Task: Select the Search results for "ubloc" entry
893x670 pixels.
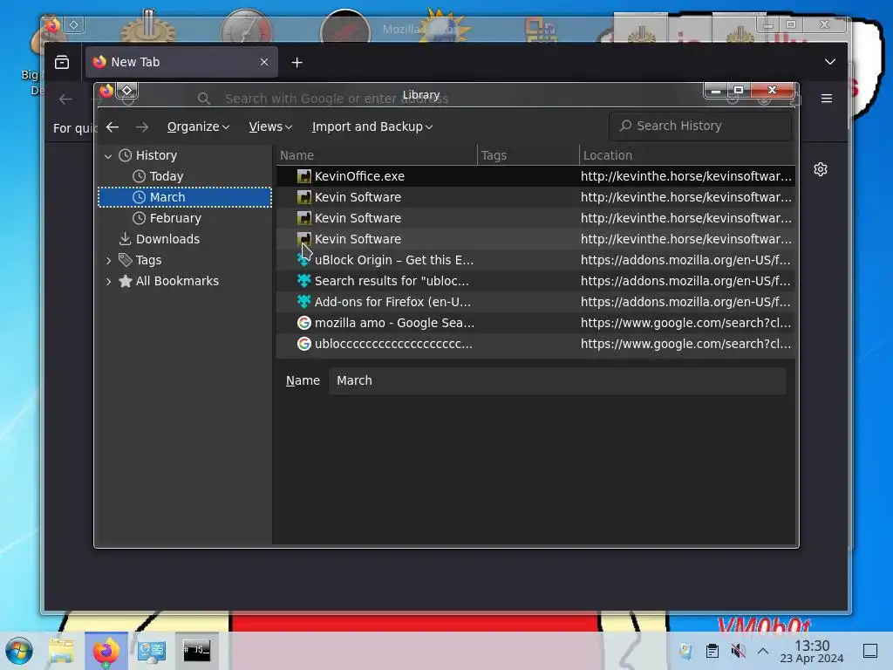Action: (535, 281)
